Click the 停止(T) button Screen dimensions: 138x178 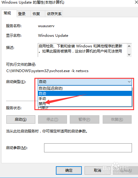click(x=53, y=119)
